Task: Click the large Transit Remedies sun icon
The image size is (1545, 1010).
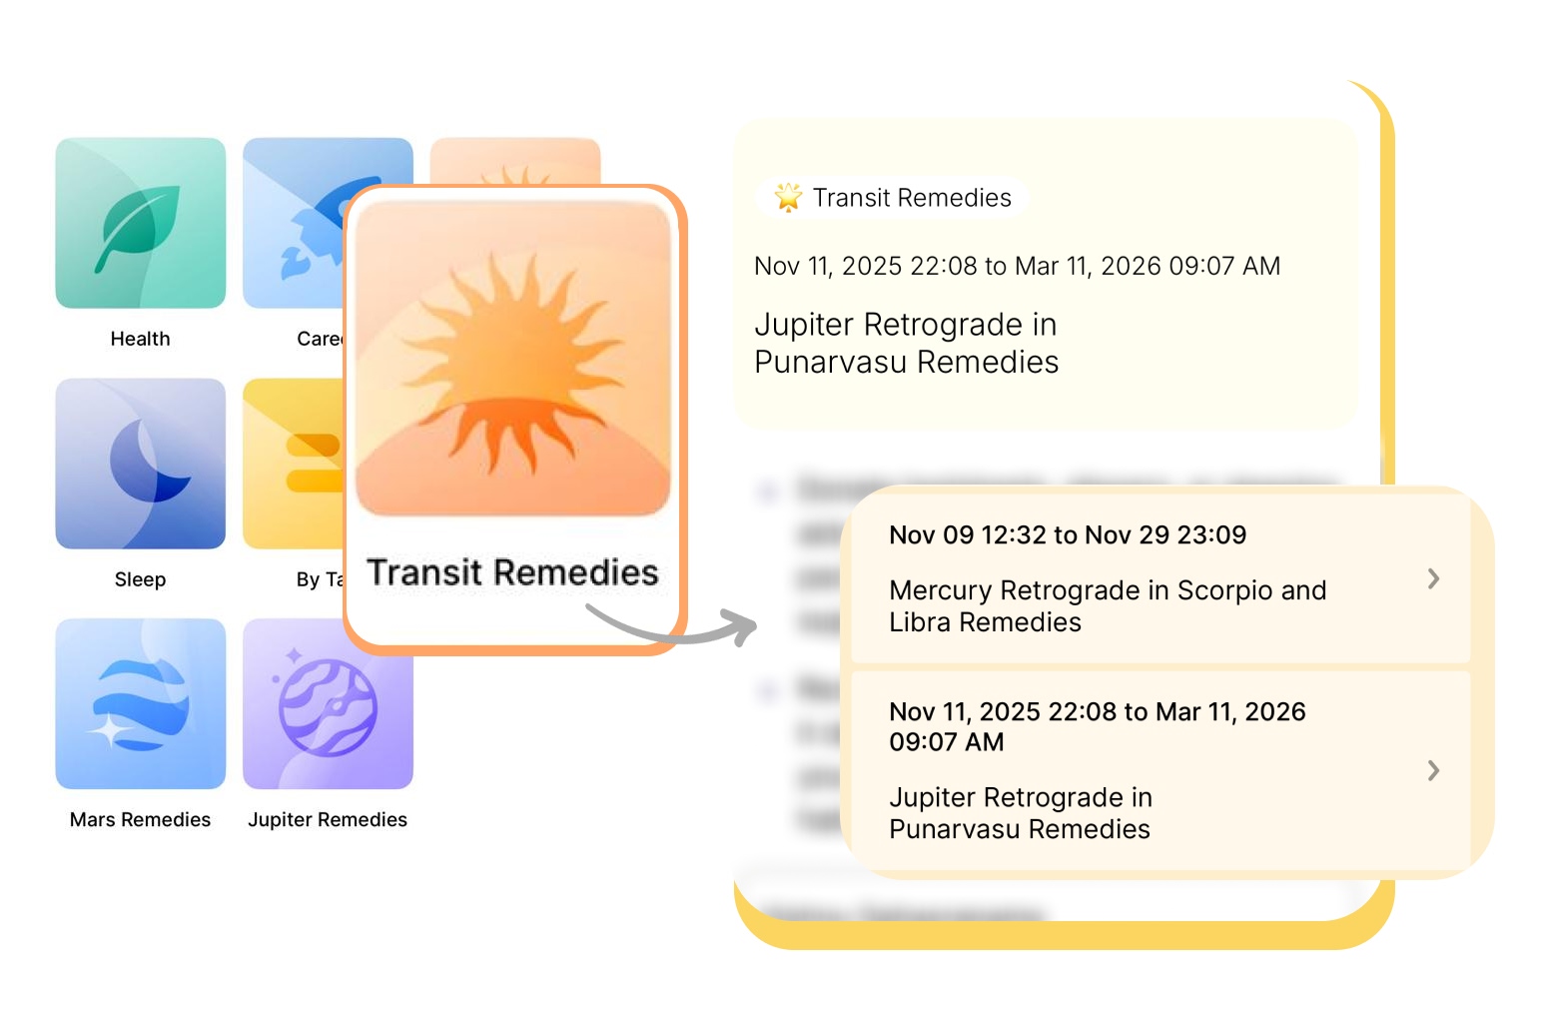Action: [513, 358]
